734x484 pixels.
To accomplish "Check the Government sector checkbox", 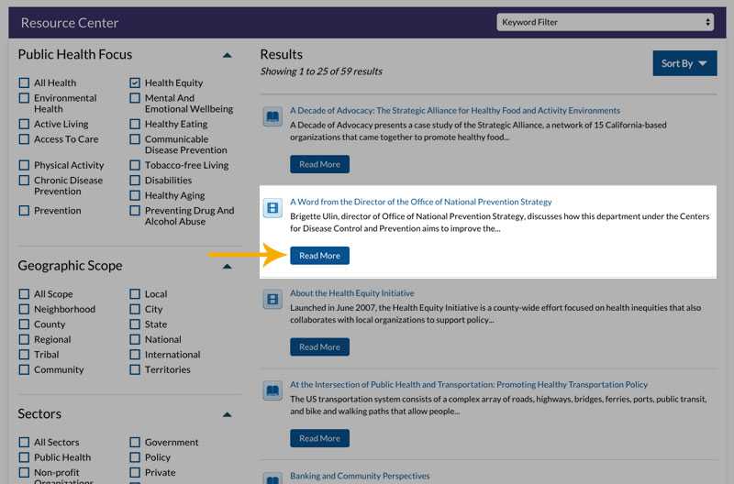I will (135, 442).
